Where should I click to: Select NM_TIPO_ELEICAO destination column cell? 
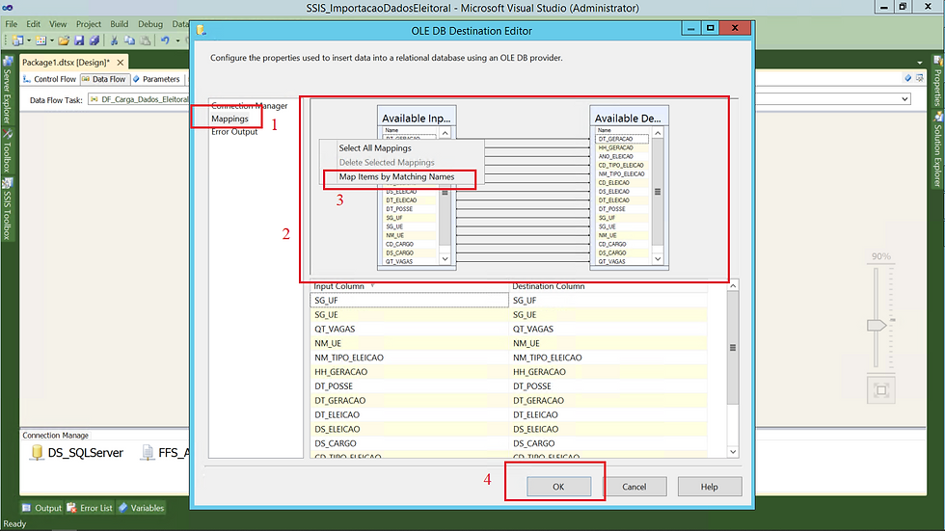point(608,358)
